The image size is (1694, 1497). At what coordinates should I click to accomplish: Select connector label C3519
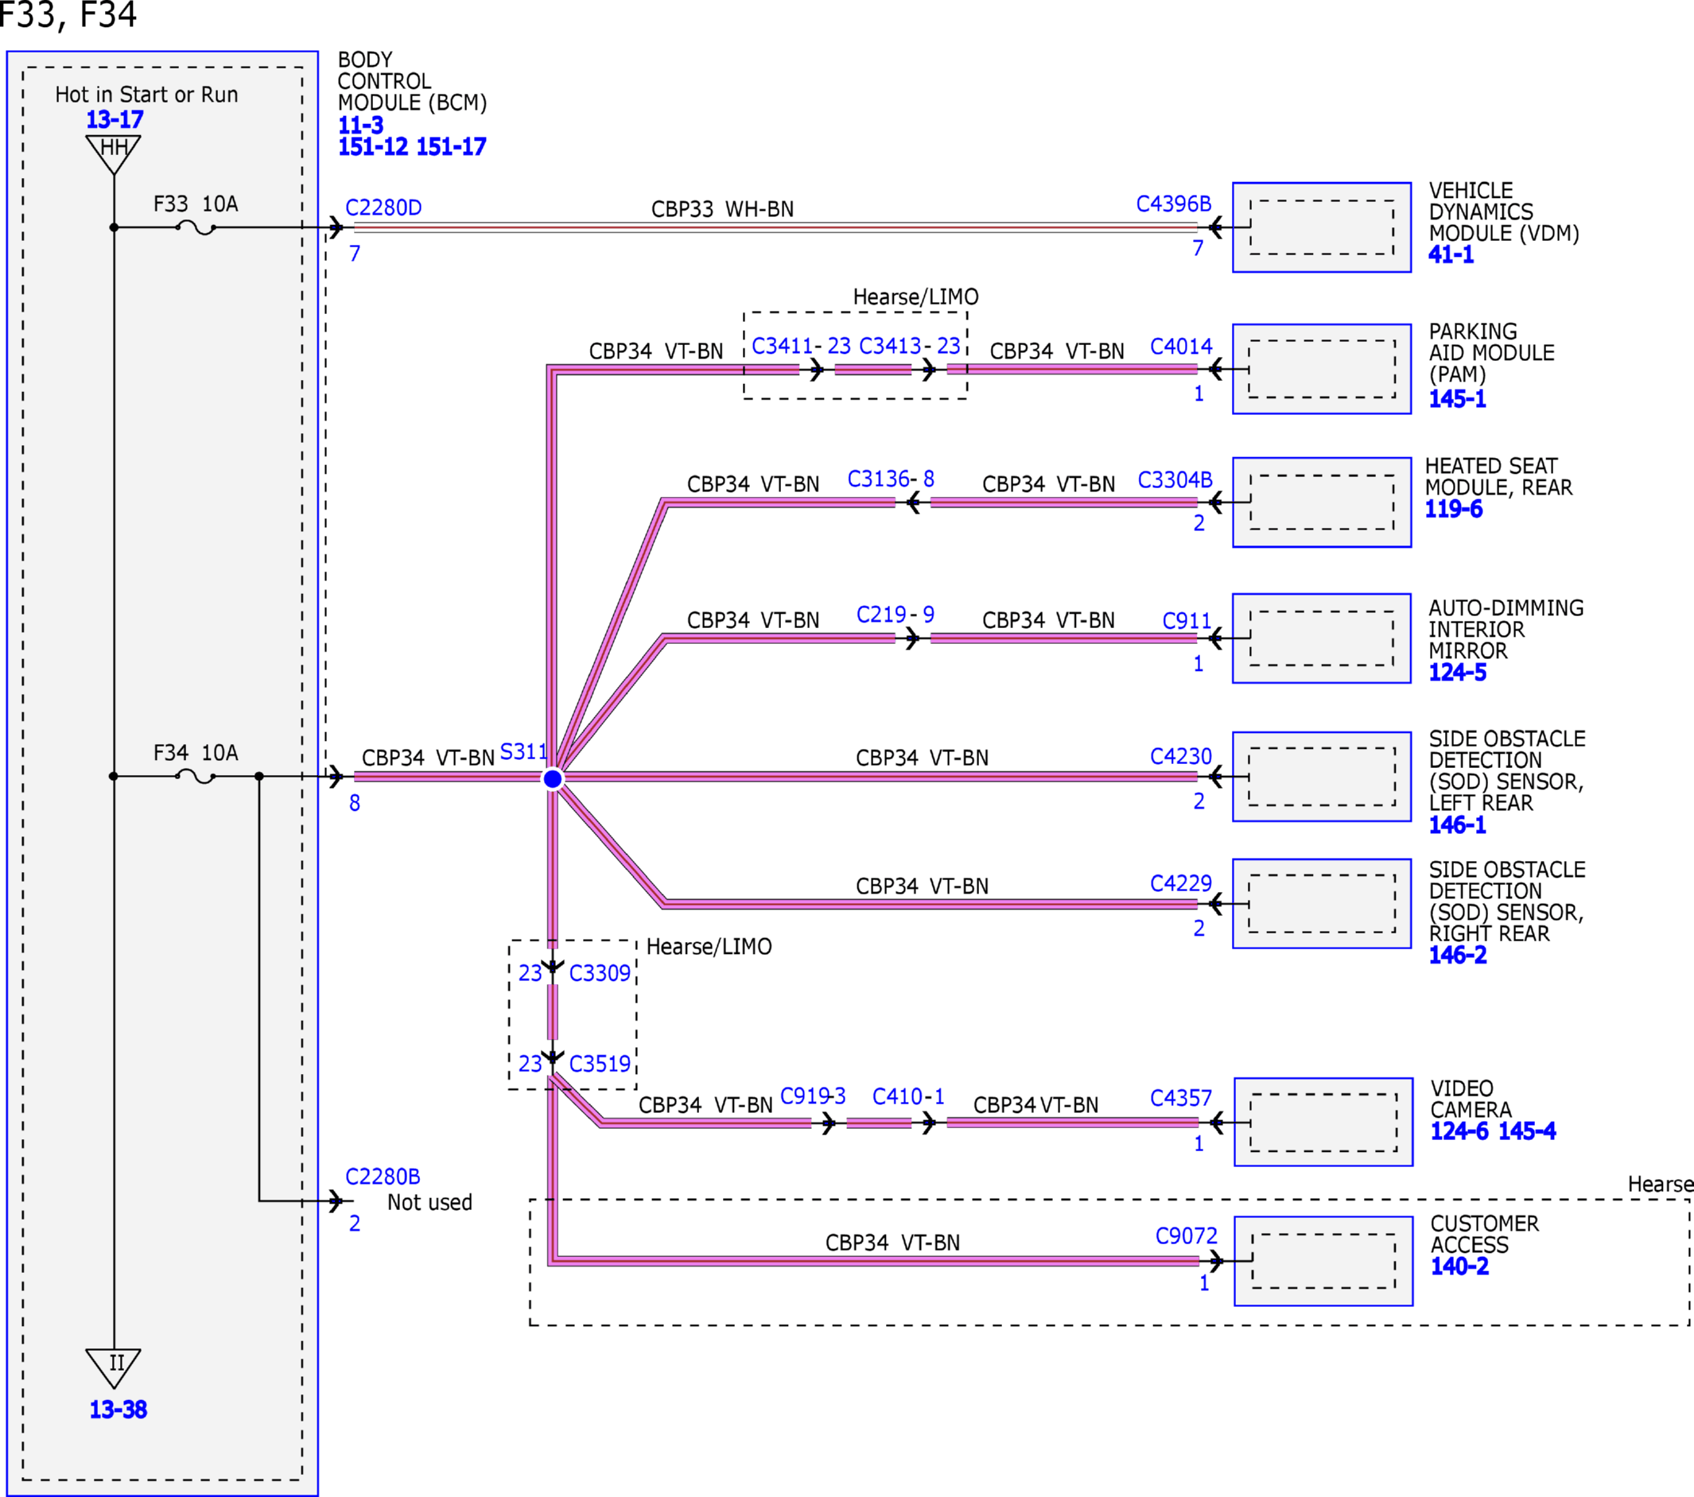click(600, 1064)
